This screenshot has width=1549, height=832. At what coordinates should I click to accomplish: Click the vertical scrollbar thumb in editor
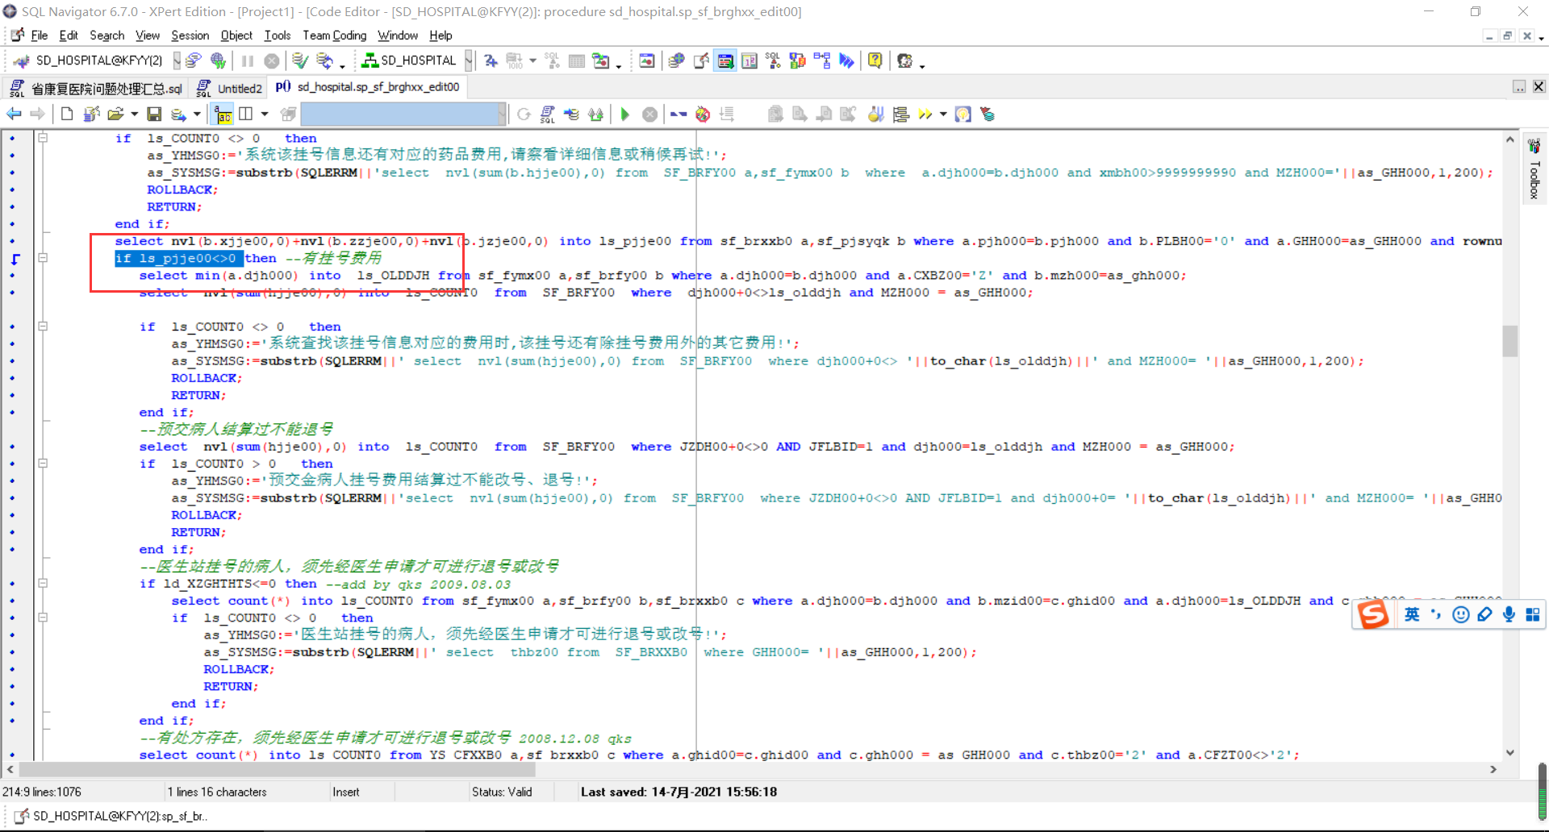click(x=1509, y=340)
